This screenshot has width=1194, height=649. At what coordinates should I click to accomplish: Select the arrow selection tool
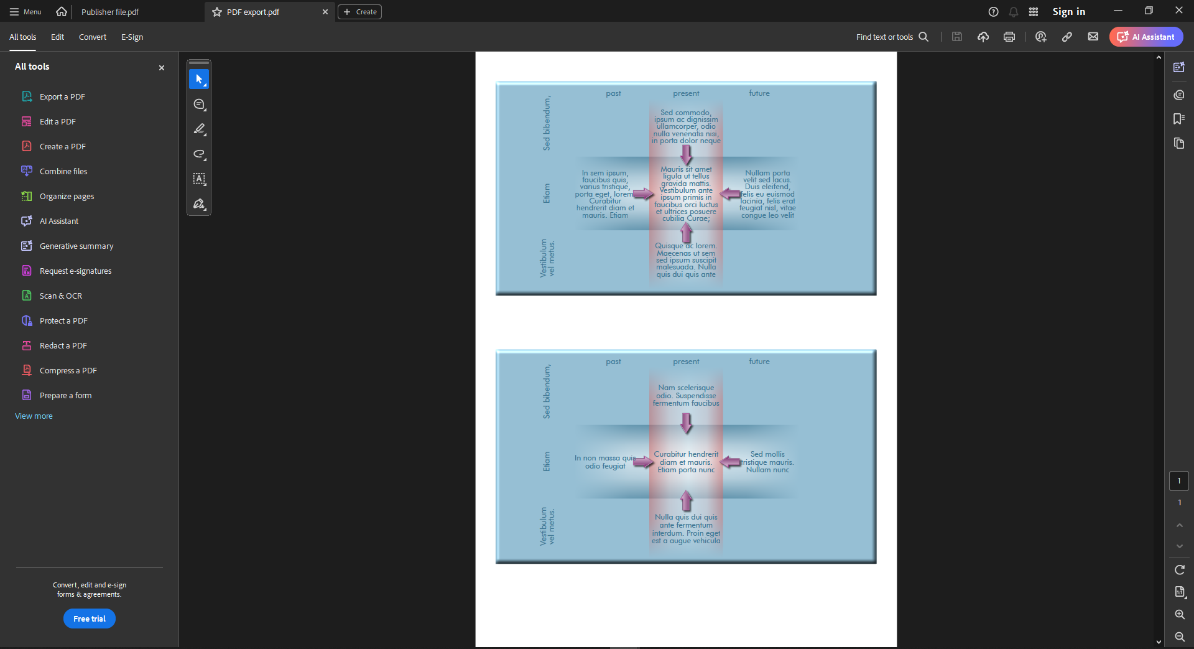tap(199, 80)
